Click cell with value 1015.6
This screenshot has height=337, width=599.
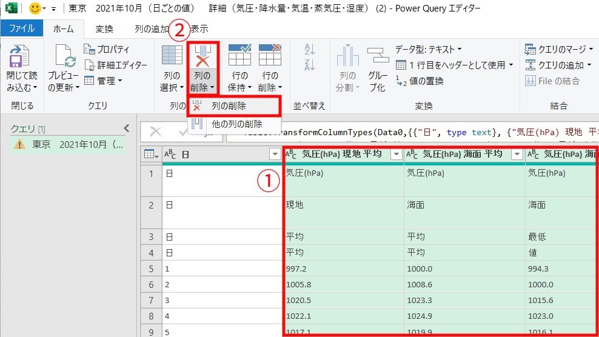click(x=561, y=300)
